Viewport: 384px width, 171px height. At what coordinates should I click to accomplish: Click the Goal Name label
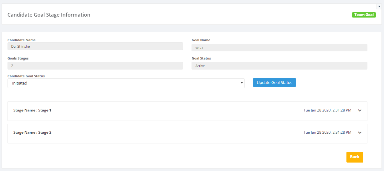tap(201, 40)
